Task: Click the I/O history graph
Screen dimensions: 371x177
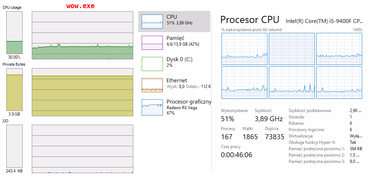Action: pos(82,149)
